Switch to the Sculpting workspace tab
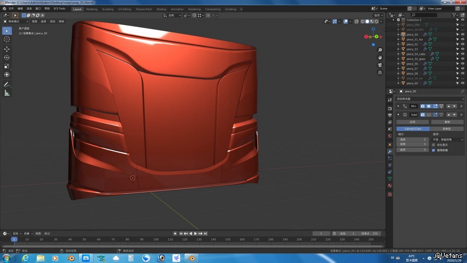The height and width of the screenshot is (263, 467). tap(108, 9)
